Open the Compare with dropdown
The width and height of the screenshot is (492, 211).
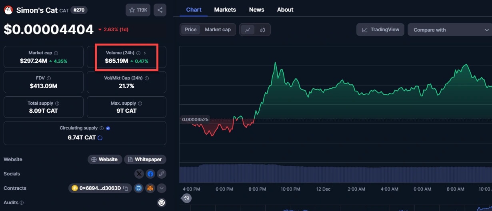coord(450,30)
